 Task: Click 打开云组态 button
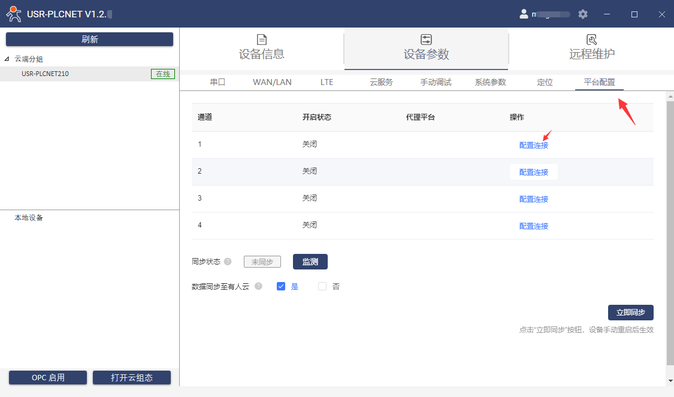point(132,378)
